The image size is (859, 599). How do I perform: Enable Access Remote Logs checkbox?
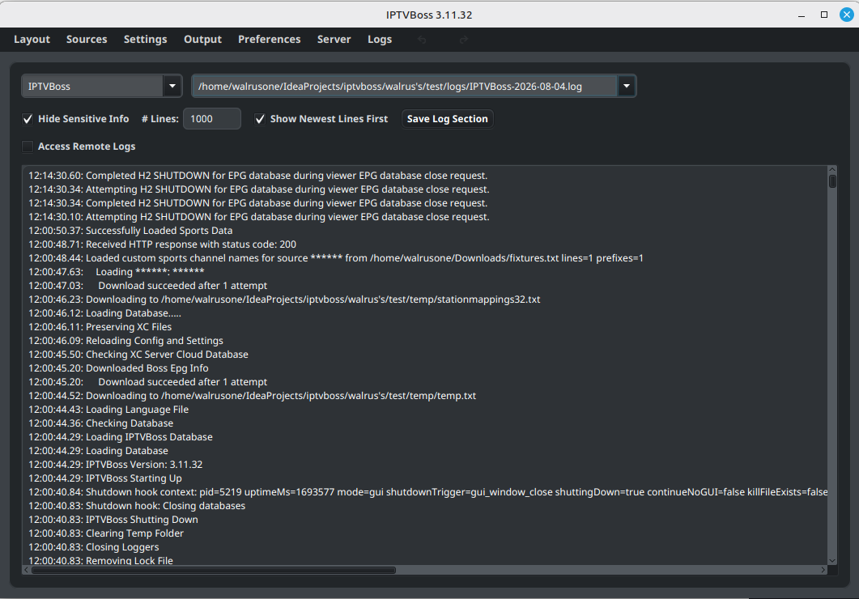pos(28,147)
